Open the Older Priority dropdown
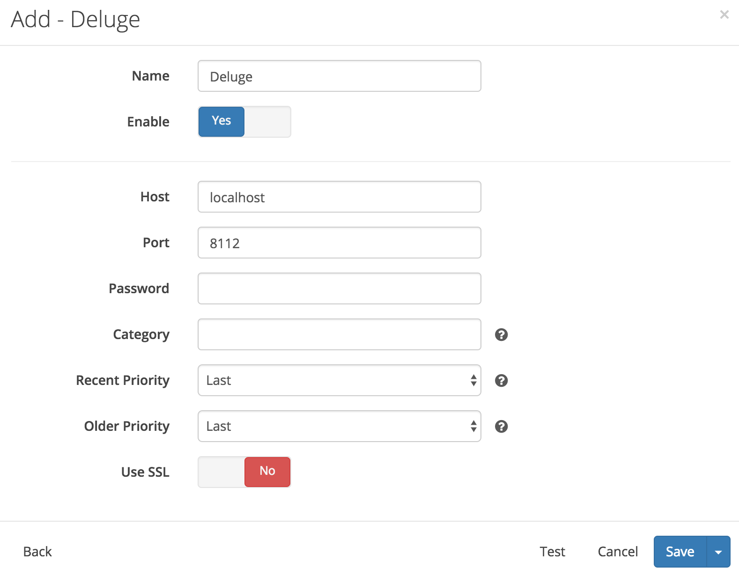 (340, 426)
